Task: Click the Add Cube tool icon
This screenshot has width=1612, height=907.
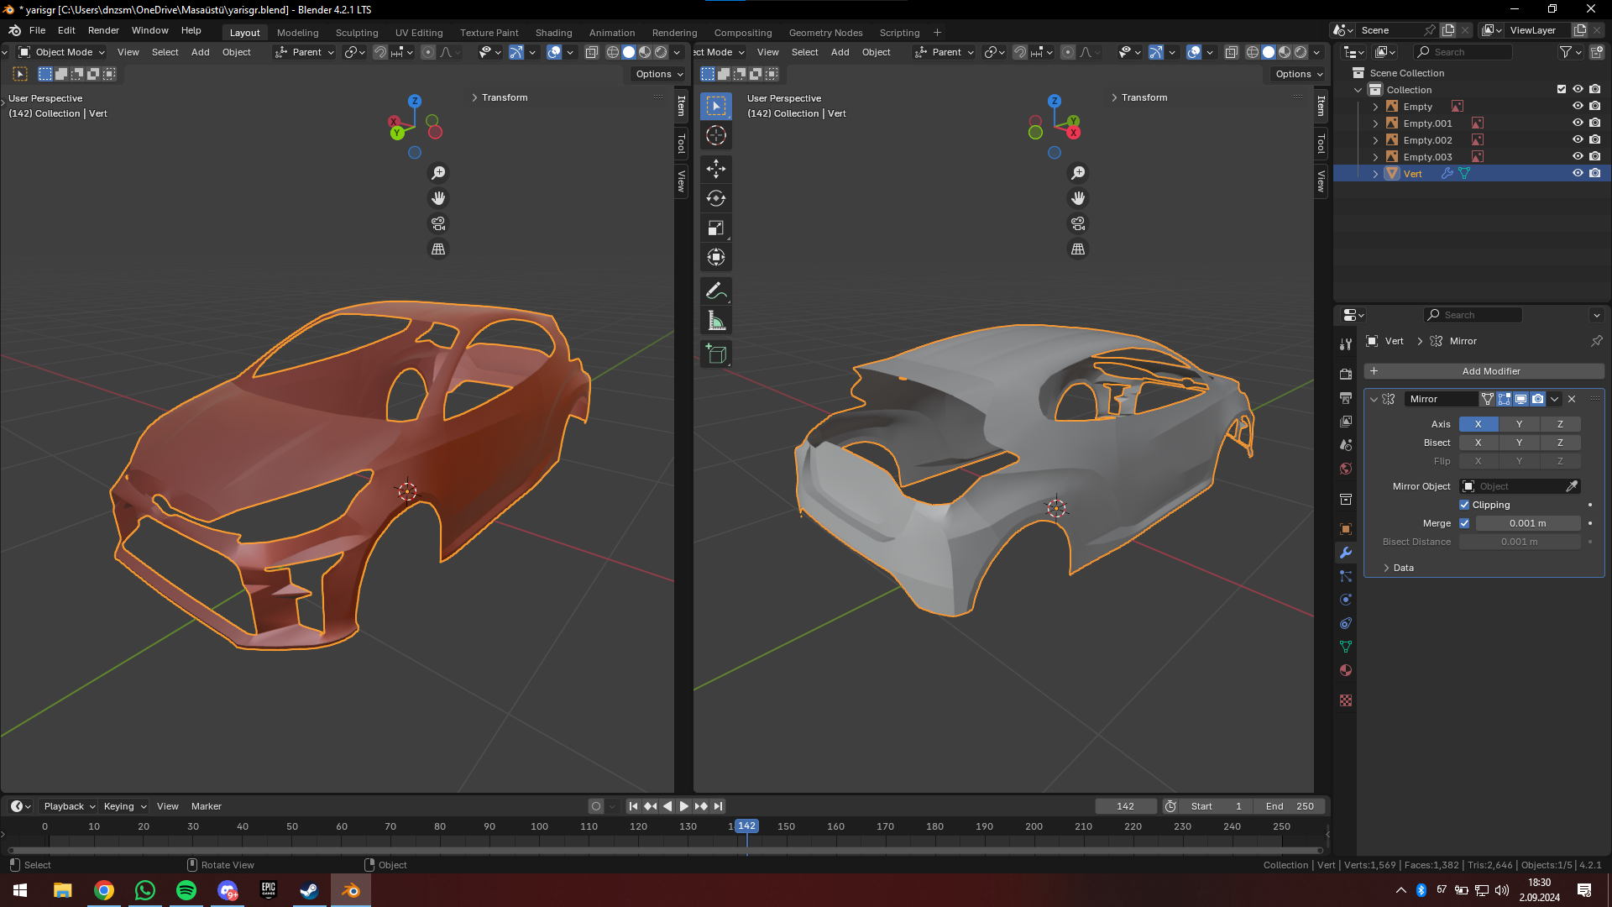Action: point(716,354)
